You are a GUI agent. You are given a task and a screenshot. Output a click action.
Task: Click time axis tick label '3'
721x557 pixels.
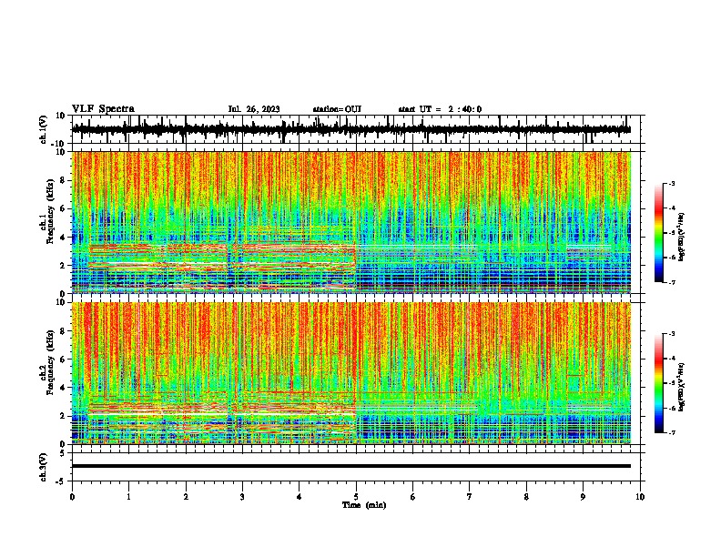coord(242,497)
